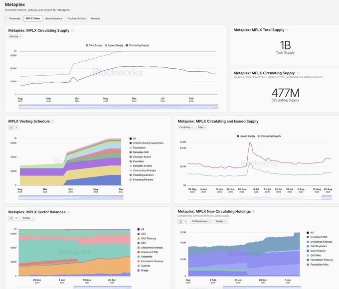Image resolution: width=339 pixels, height=289 pixels.
Task: Click range slider below Vesting Schedule chart
Action: pyautogui.click(x=71, y=197)
